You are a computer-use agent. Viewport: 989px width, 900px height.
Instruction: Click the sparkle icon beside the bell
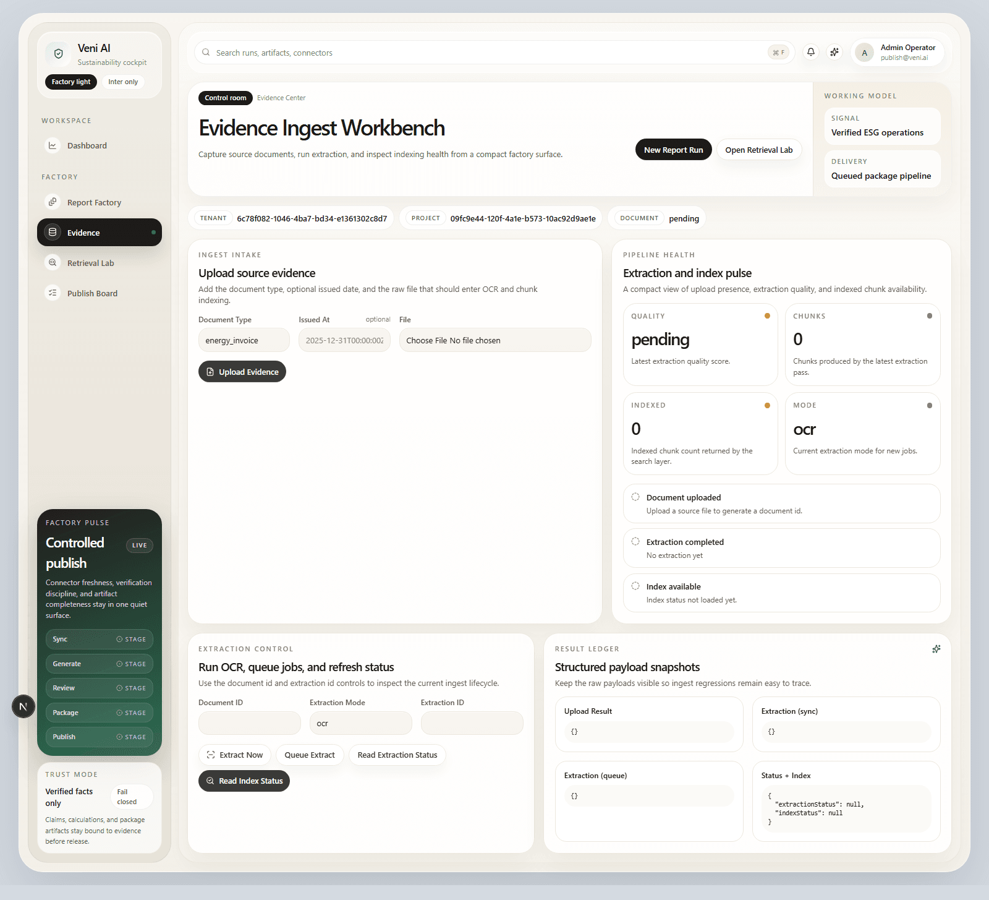[834, 53]
